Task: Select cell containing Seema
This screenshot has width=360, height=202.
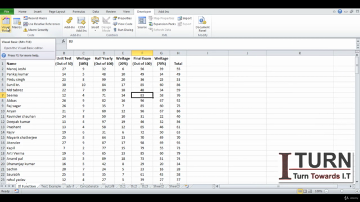Action: point(30,95)
